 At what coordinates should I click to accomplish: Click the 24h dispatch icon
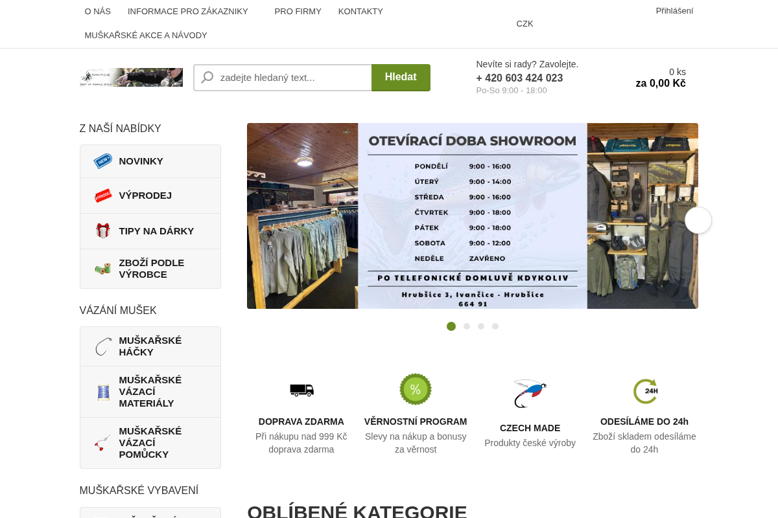(x=644, y=391)
